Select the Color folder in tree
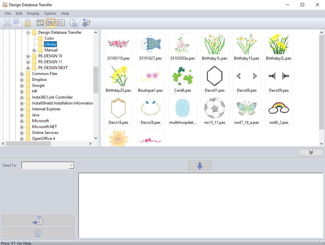 tap(49, 38)
